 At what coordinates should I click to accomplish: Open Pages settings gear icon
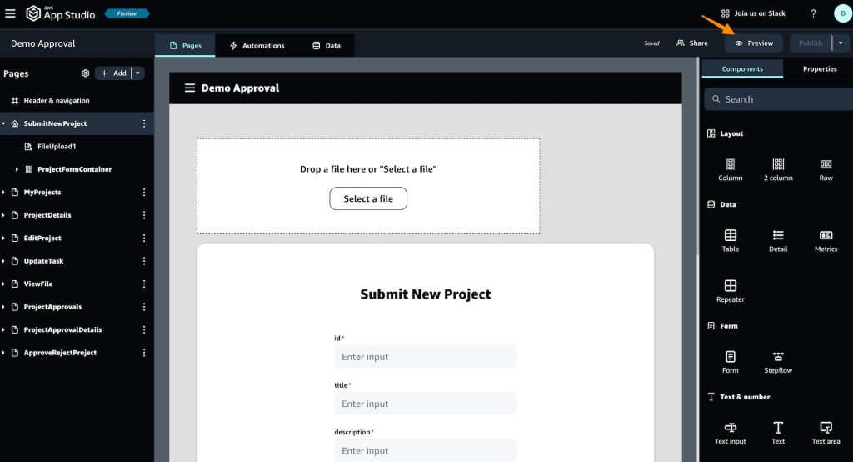pos(85,73)
